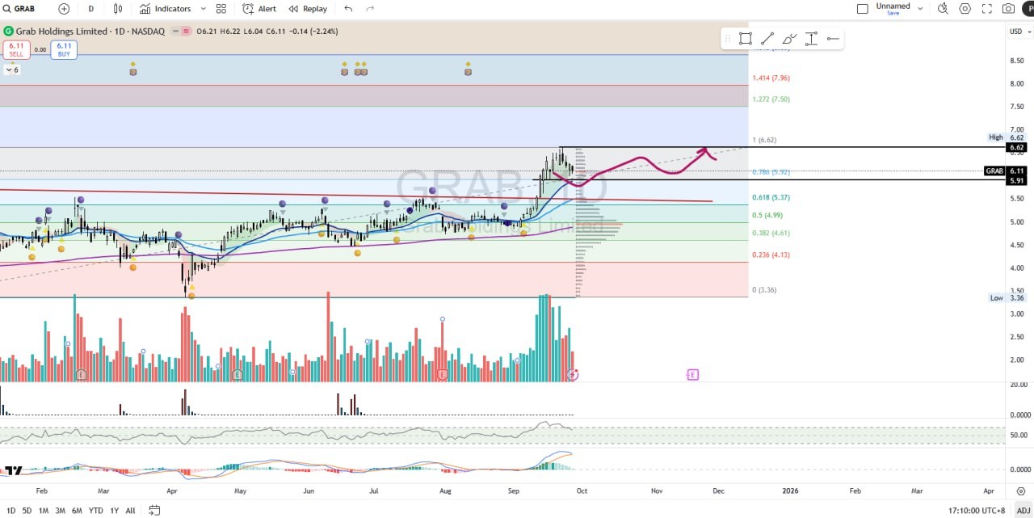Click the add symbol plus icon
The height and width of the screenshot is (518, 1034).
coord(64,9)
